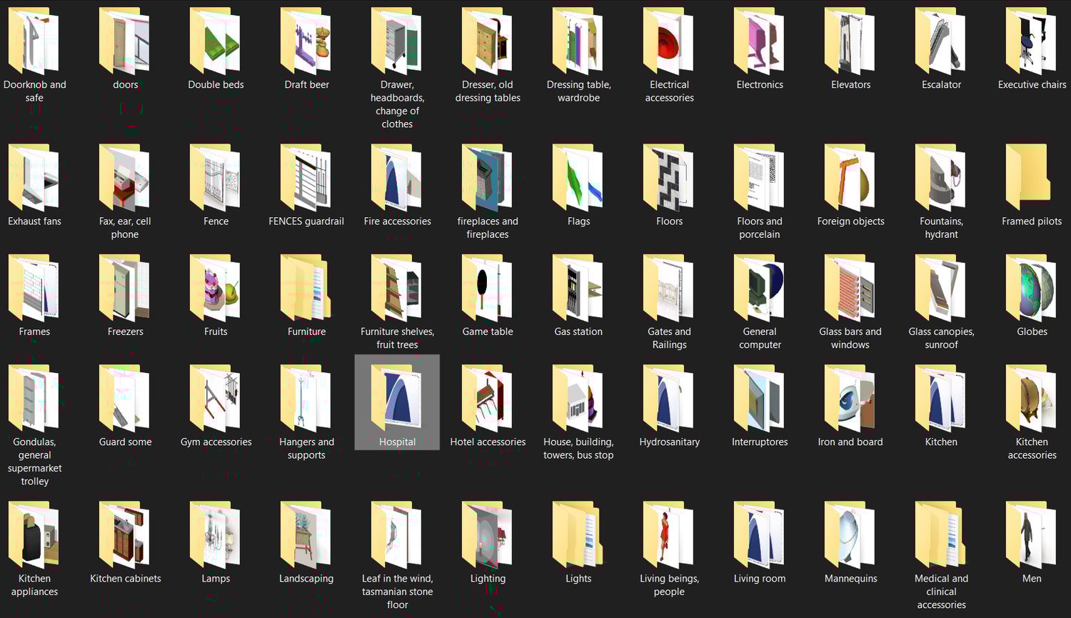The image size is (1071, 618).
Task: Select the Medical and clinical accessories folder
Action: (941, 534)
